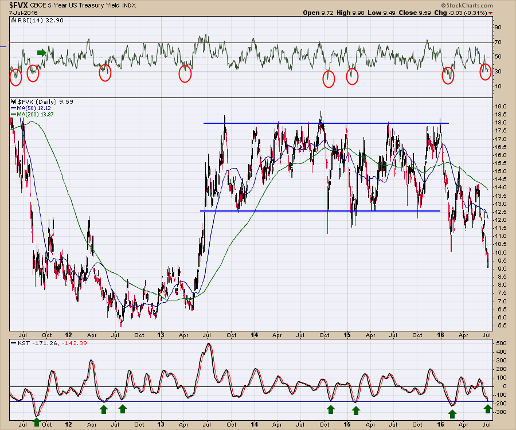Click the leftmost red circle on RSI line
The width and height of the screenshot is (516, 430).
[15, 77]
